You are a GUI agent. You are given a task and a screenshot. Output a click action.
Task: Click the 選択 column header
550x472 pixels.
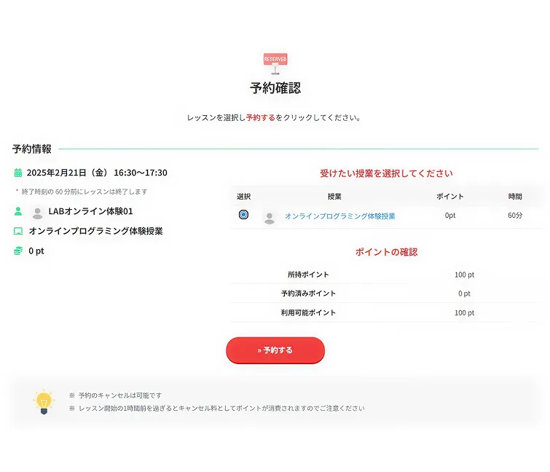point(243,196)
